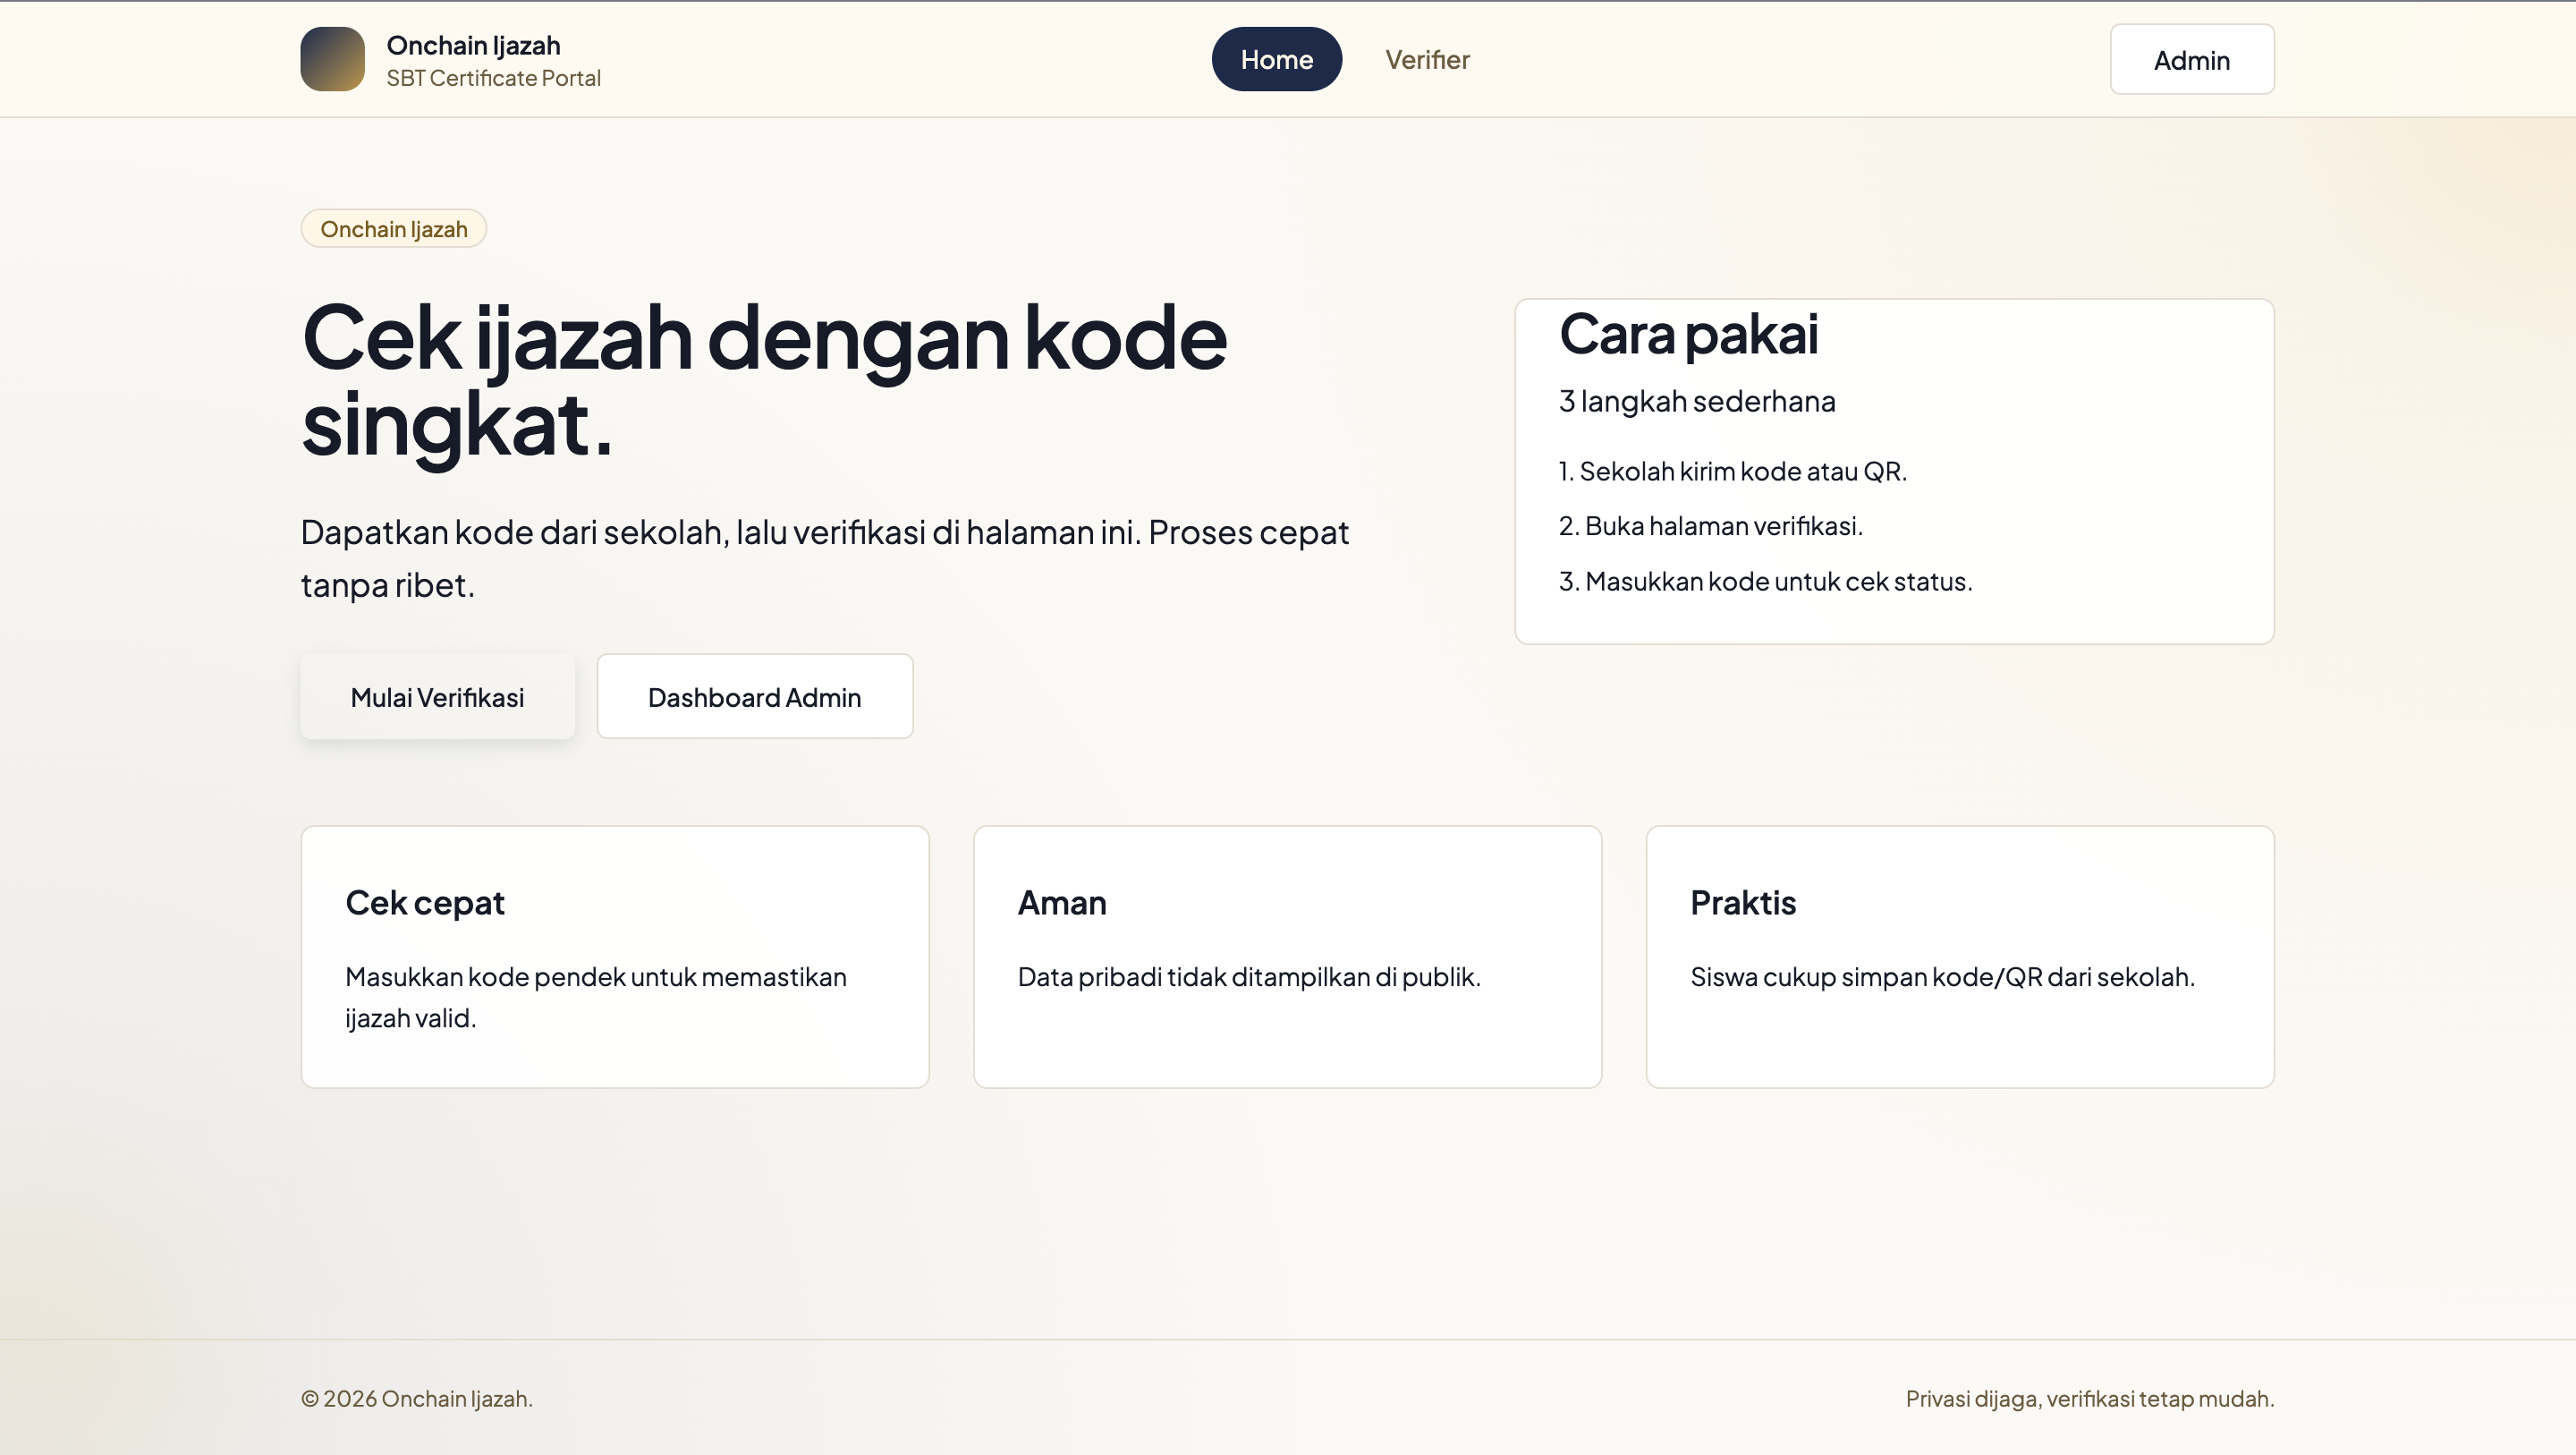This screenshot has width=2576, height=1455.
Task: Click the Cara pakai card heading
Action: 1688,336
